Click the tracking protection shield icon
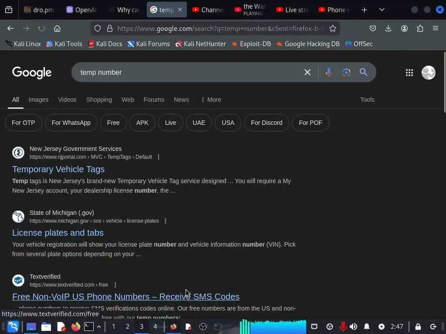 click(98, 28)
